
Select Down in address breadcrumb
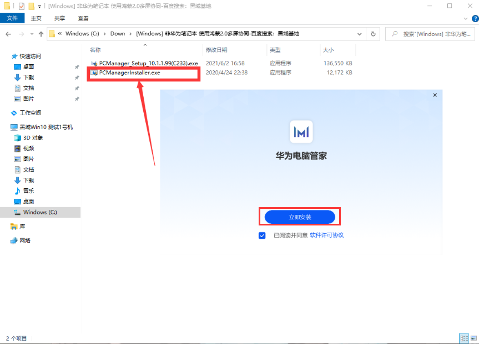tap(118, 34)
